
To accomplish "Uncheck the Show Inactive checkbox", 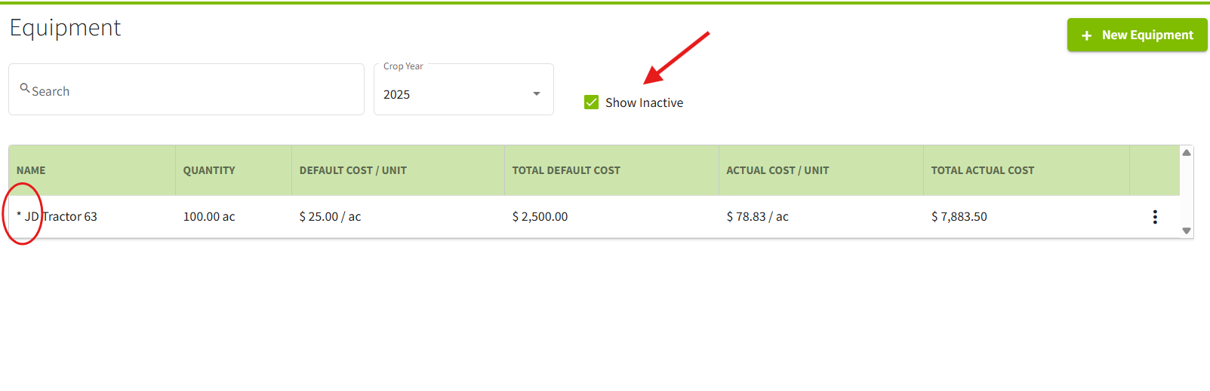I will pos(592,102).
